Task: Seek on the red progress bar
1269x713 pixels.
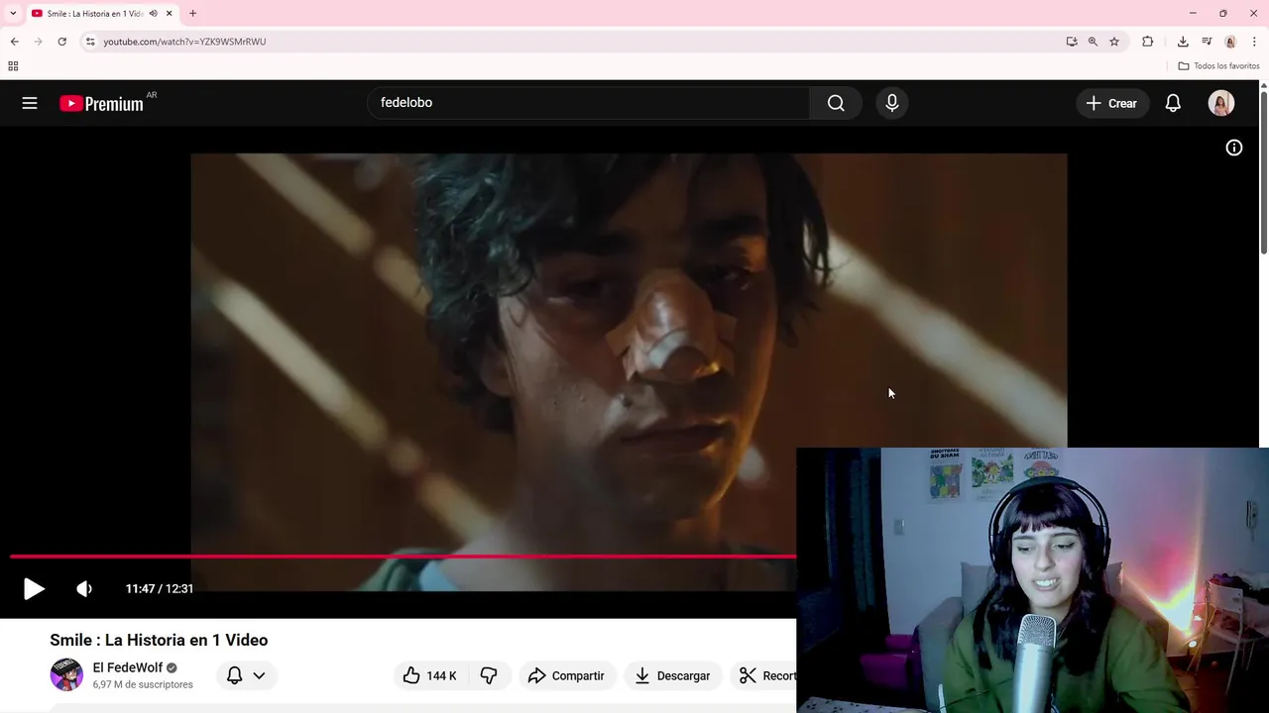Action: (x=403, y=557)
